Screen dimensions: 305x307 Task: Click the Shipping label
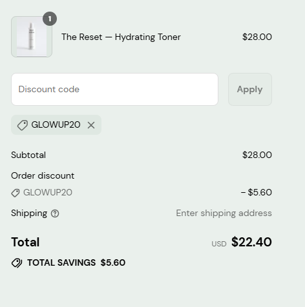tap(29, 213)
